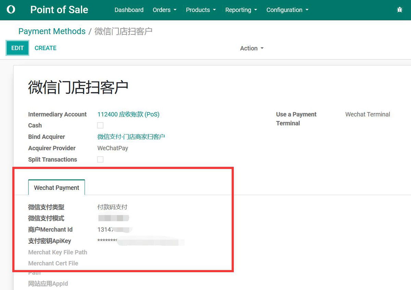411x290 pixels.
Task: Go to the Dashboard menu
Action: 129,10
